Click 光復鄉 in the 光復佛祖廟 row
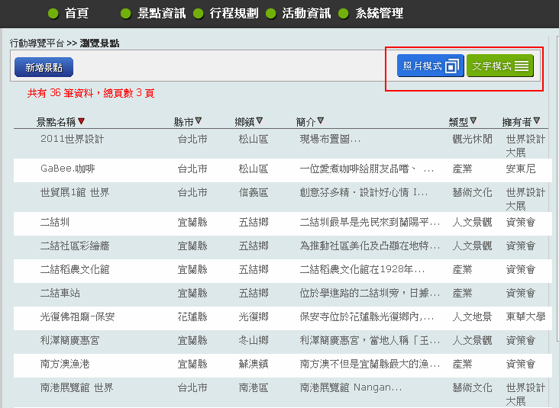The image size is (559, 408). 254,316
